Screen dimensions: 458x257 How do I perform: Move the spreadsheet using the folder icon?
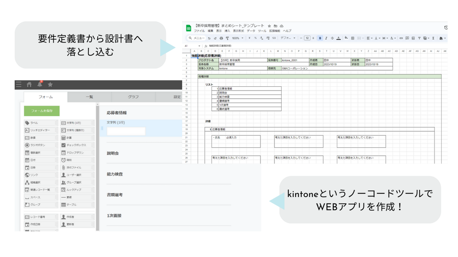(x=275, y=26)
